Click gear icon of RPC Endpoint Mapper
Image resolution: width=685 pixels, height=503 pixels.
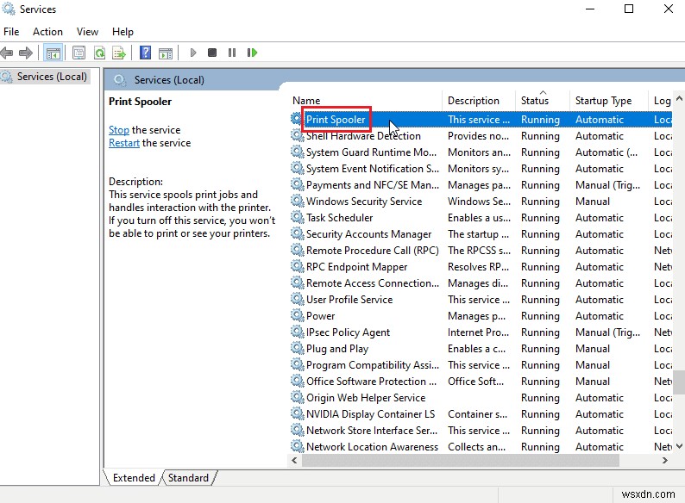tap(297, 266)
